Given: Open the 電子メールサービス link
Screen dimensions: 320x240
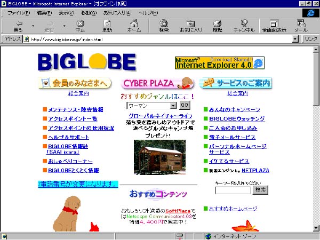Looking at the screenshot, I should point(232,137).
